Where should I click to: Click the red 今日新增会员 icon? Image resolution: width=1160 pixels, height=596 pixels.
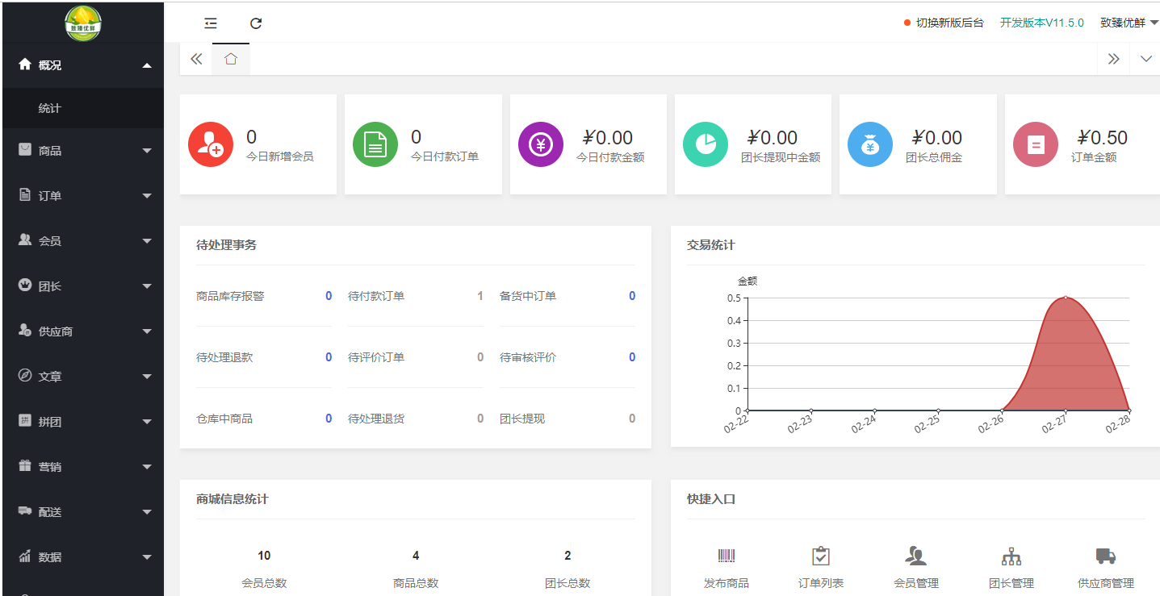(x=211, y=144)
